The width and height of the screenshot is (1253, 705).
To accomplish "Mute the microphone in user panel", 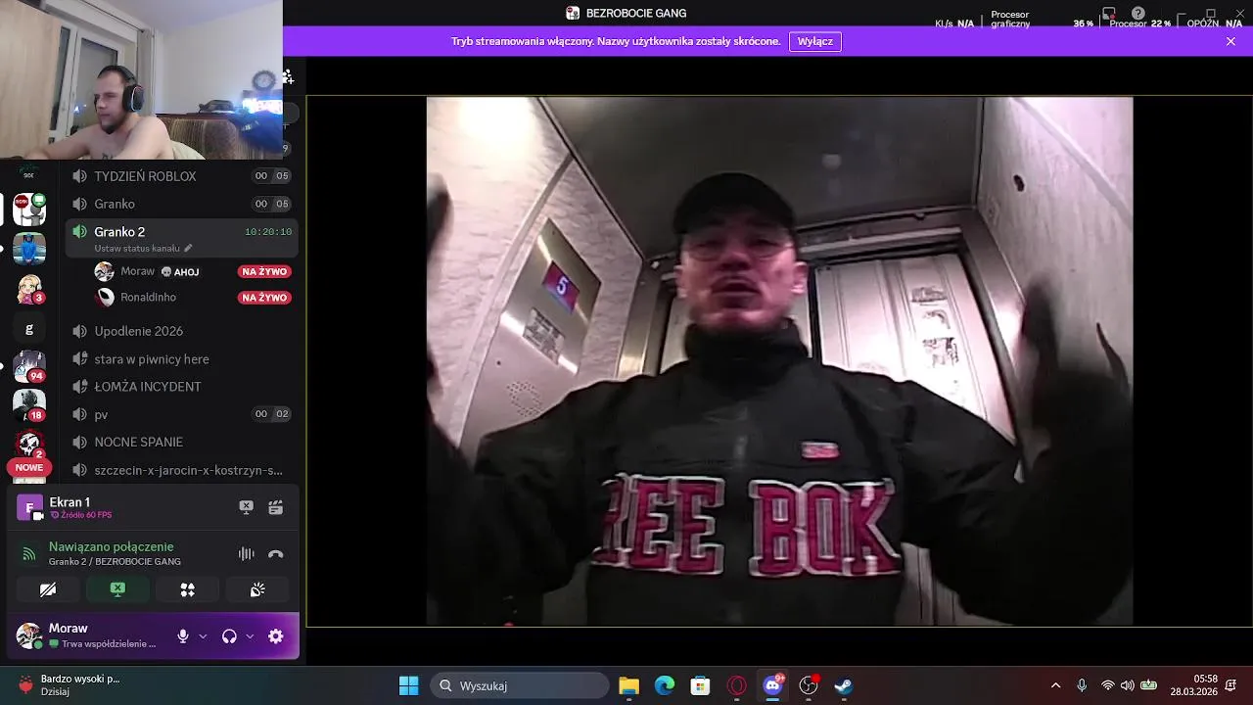I will coord(182,636).
